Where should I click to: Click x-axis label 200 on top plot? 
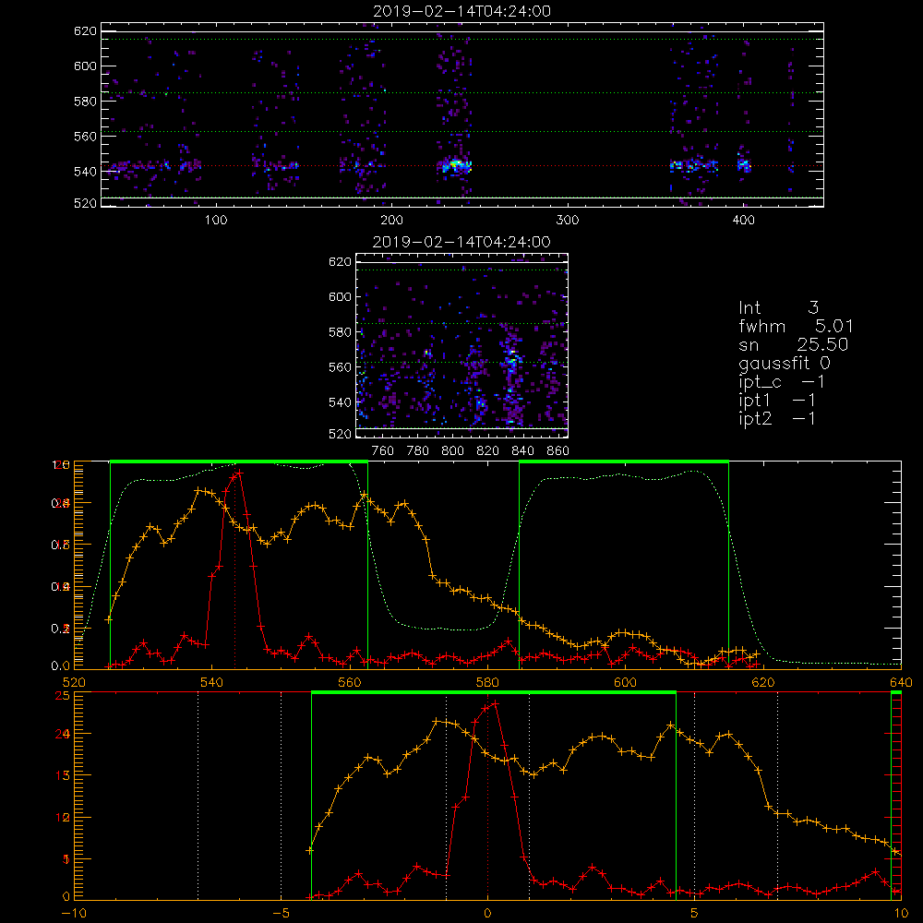tap(391, 220)
